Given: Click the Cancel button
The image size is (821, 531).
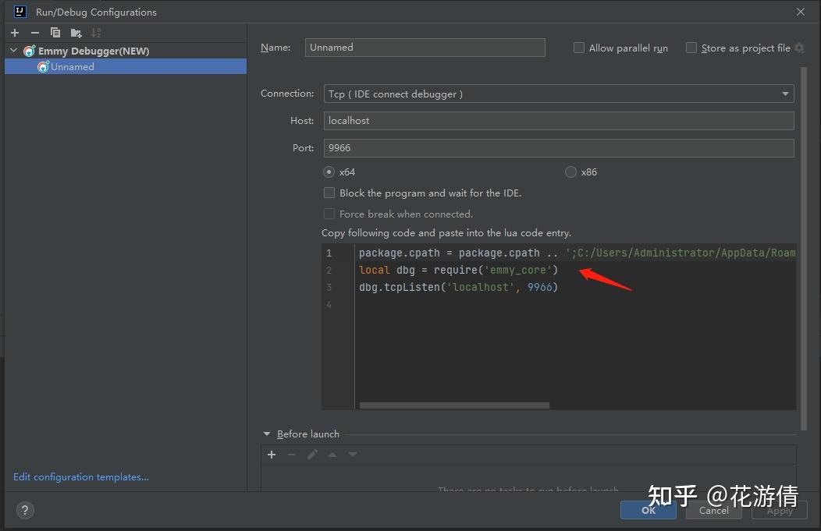Looking at the screenshot, I should [x=713, y=510].
